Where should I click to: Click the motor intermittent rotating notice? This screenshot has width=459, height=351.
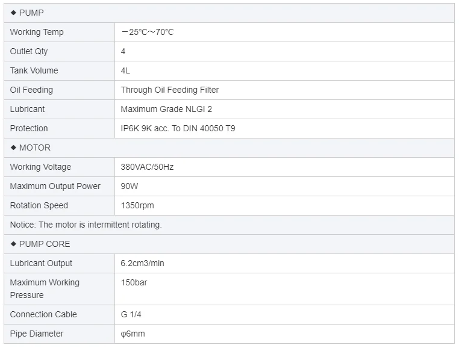(86, 225)
